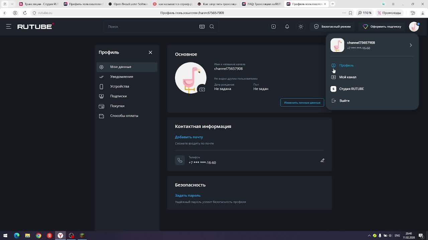Open the notifications bell

tap(287, 26)
